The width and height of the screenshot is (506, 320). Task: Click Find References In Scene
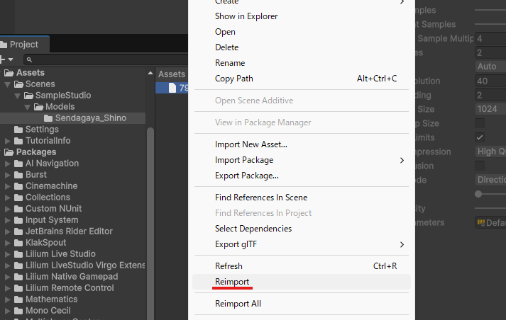pyautogui.click(x=302, y=198)
